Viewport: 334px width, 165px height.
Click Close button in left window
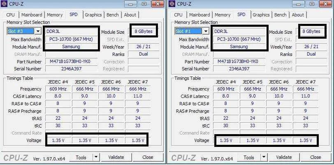click(148, 157)
